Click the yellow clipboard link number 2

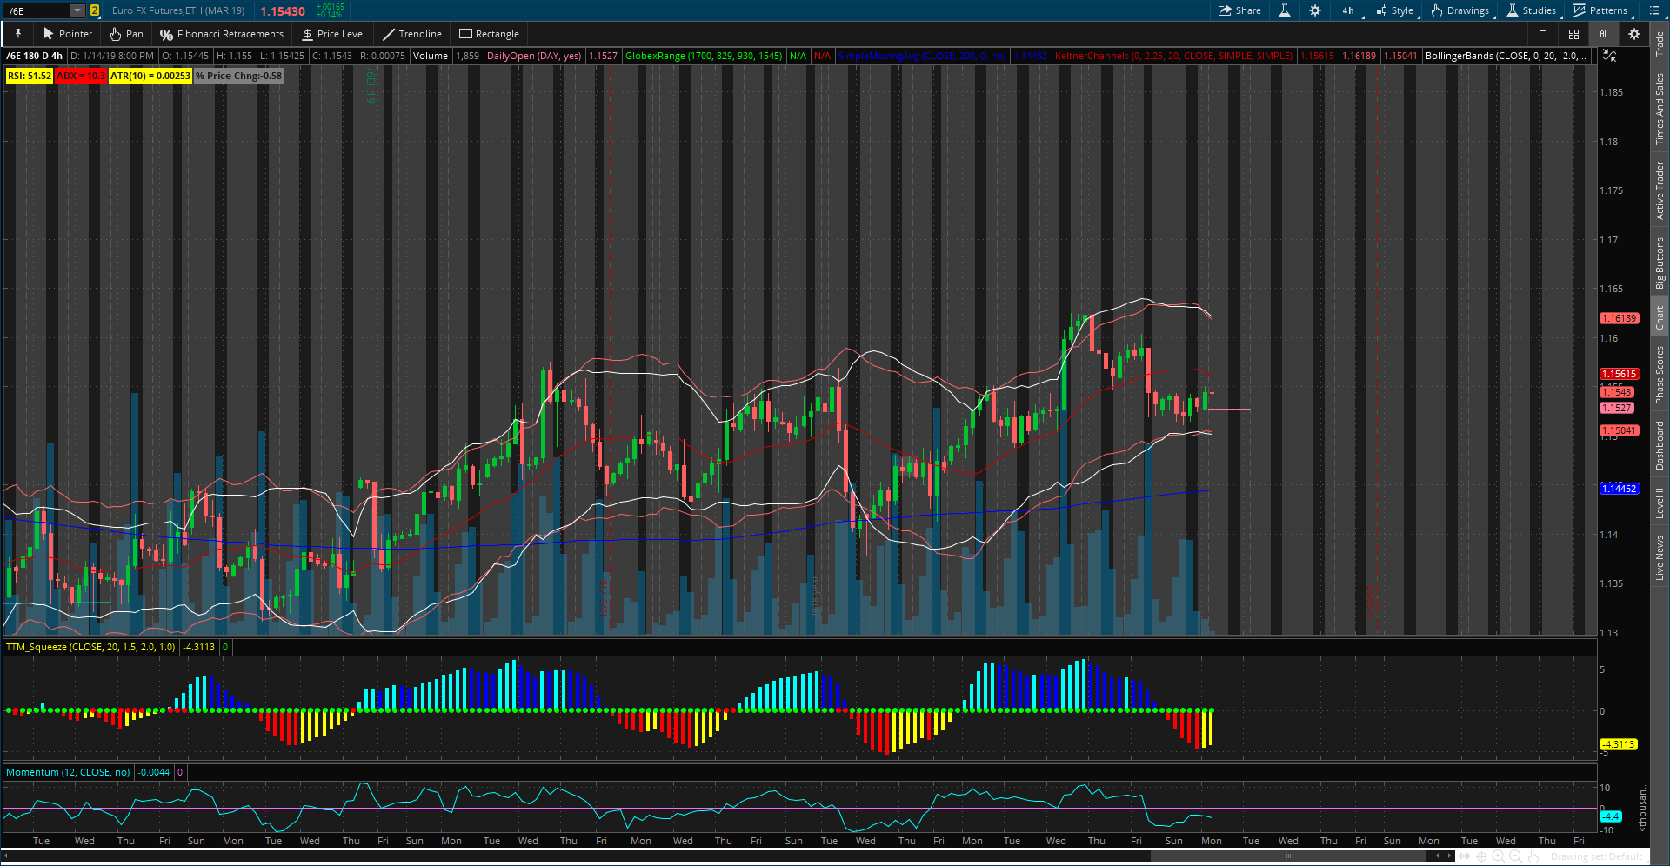[x=95, y=10]
